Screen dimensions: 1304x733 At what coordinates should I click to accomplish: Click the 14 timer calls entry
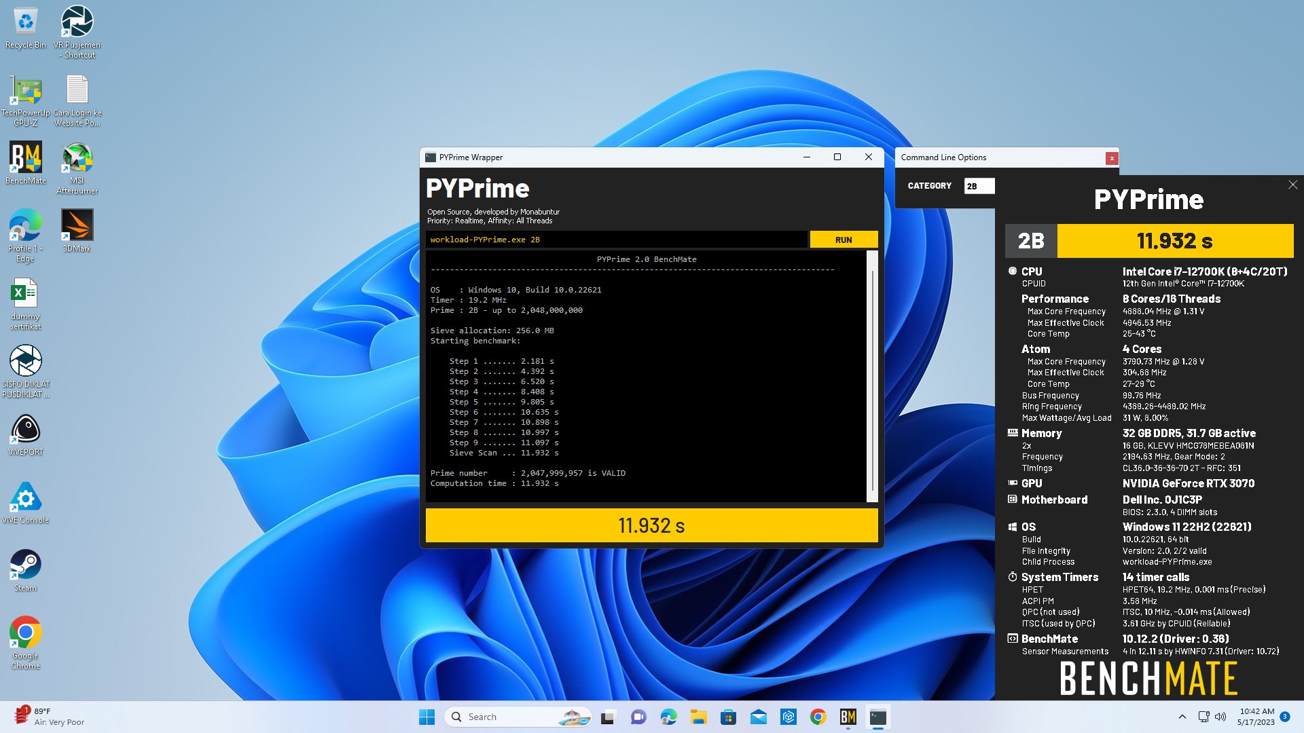[x=1156, y=577]
